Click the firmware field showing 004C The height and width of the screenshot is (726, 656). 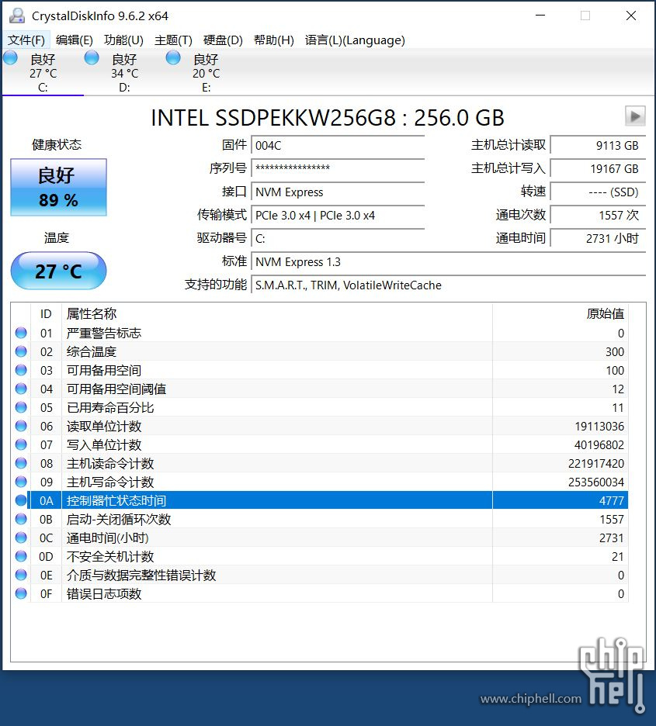[338, 145]
